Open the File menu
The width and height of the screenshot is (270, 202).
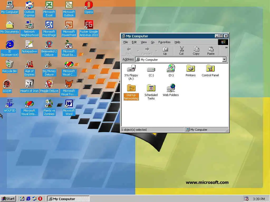pos(126,42)
